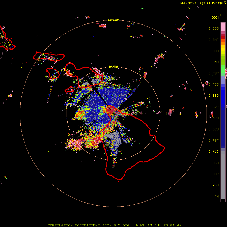Image resolution: width=227 pixels, height=227 pixels.
Task: Click the 0.680 scale value
Action: point(214,96)
